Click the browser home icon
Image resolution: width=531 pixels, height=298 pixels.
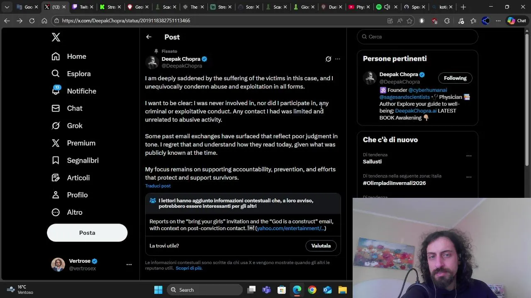click(x=44, y=21)
